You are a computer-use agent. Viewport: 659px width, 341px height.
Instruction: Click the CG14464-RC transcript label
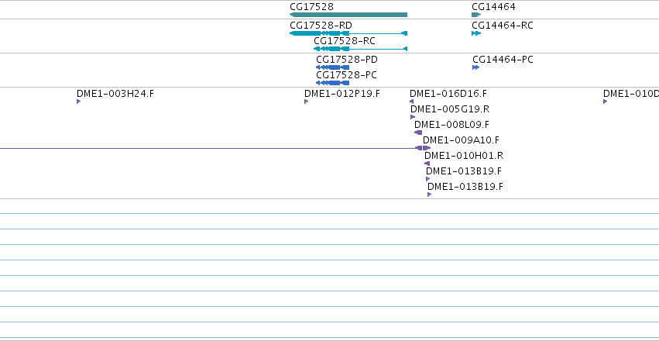click(503, 26)
